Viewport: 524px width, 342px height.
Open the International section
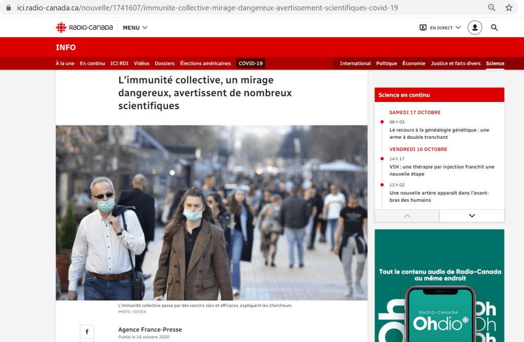tap(355, 63)
